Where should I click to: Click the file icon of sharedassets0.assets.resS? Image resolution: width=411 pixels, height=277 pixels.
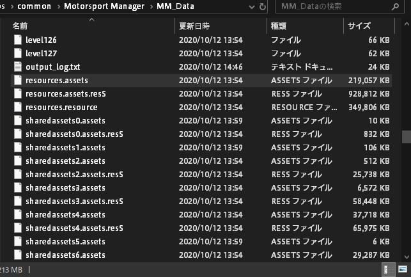coord(18,134)
